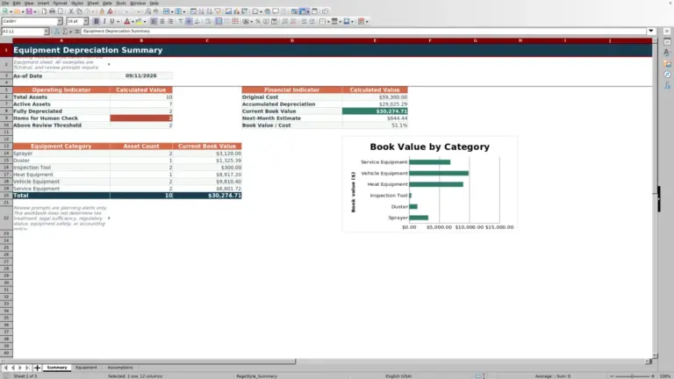Toggle Align Top vertical alignment
This screenshot has width=674, height=379.
click(181, 21)
